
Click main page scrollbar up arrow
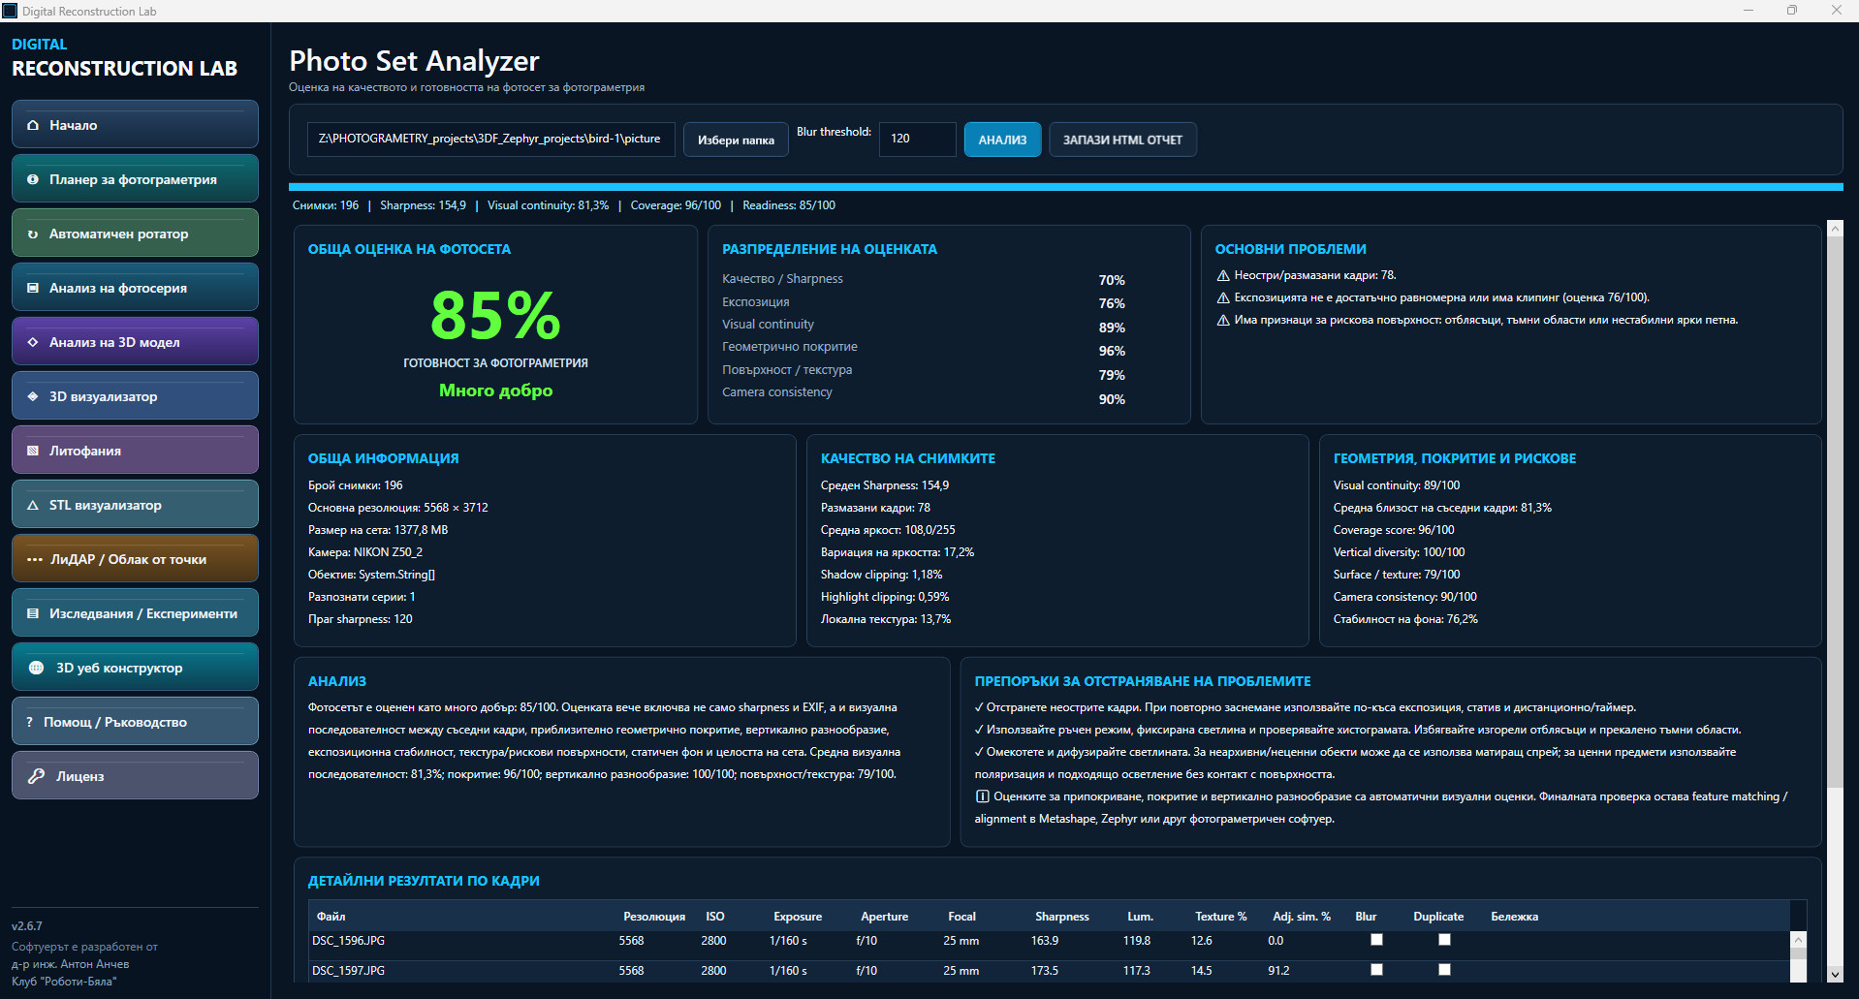[1834, 229]
